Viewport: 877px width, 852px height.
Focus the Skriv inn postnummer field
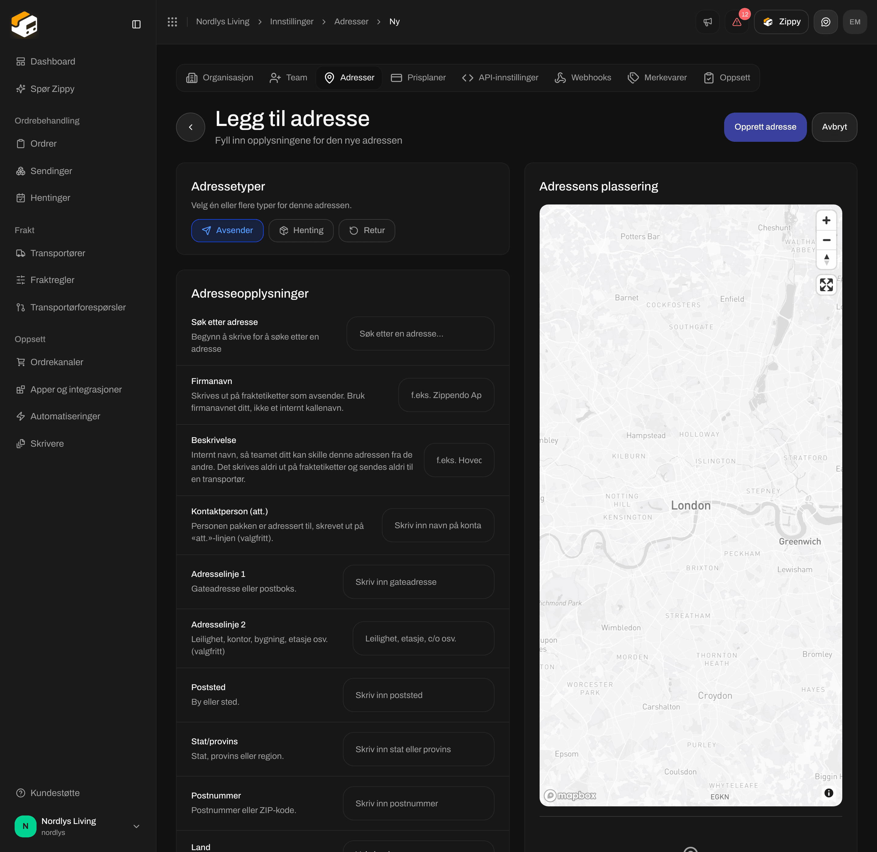pyautogui.click(x=418, y=803)
